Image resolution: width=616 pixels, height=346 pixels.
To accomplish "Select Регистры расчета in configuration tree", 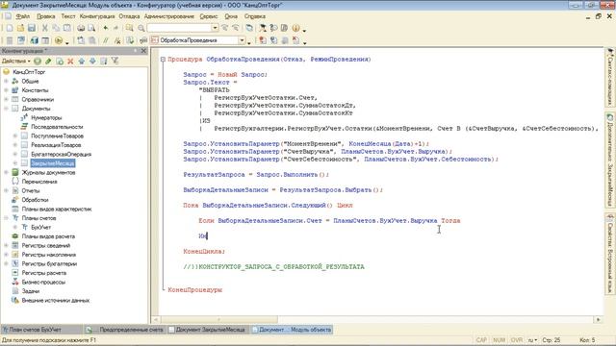I will (x=44, y=273).
